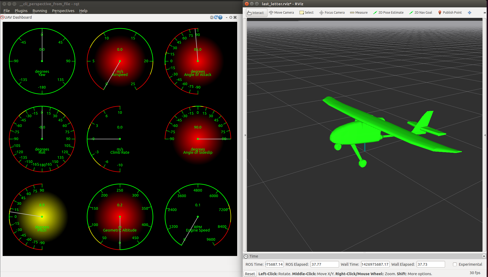Click the ROS Time field
Screen dimensions: 488x277
coord(274,264)
